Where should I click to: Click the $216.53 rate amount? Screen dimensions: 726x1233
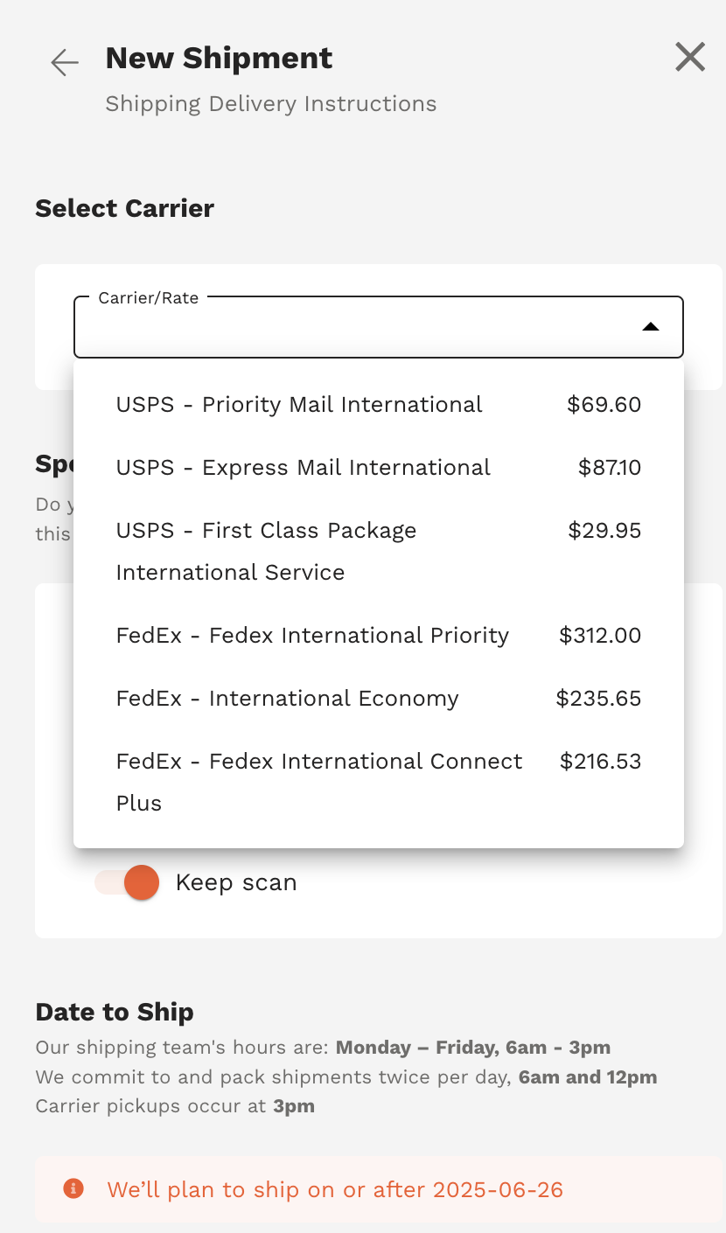[x=600, y=762]
